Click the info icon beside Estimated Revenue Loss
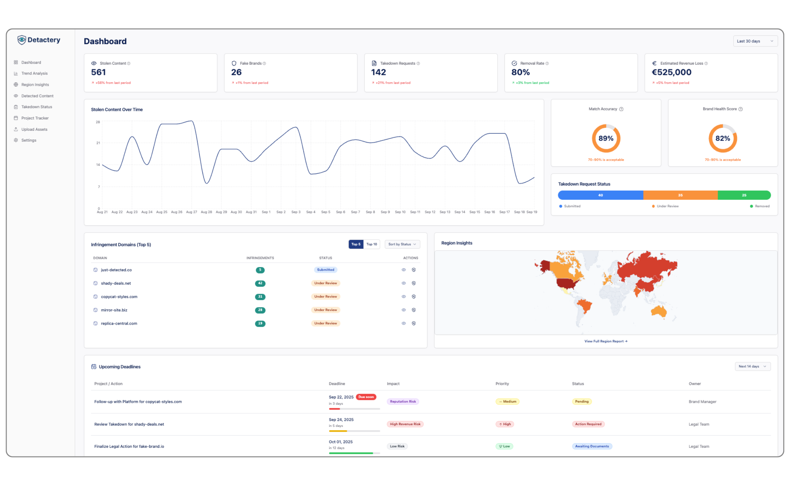The height and width of the screenshot is (493, 789). (706, 64)
